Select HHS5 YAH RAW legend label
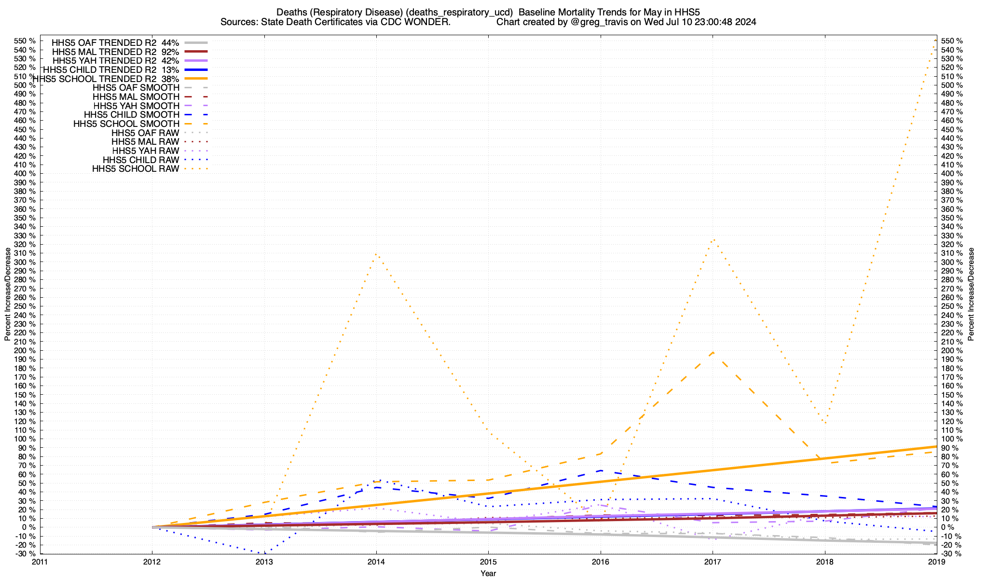This screenshot has height=579, width=988. click(x=145, y=151)
